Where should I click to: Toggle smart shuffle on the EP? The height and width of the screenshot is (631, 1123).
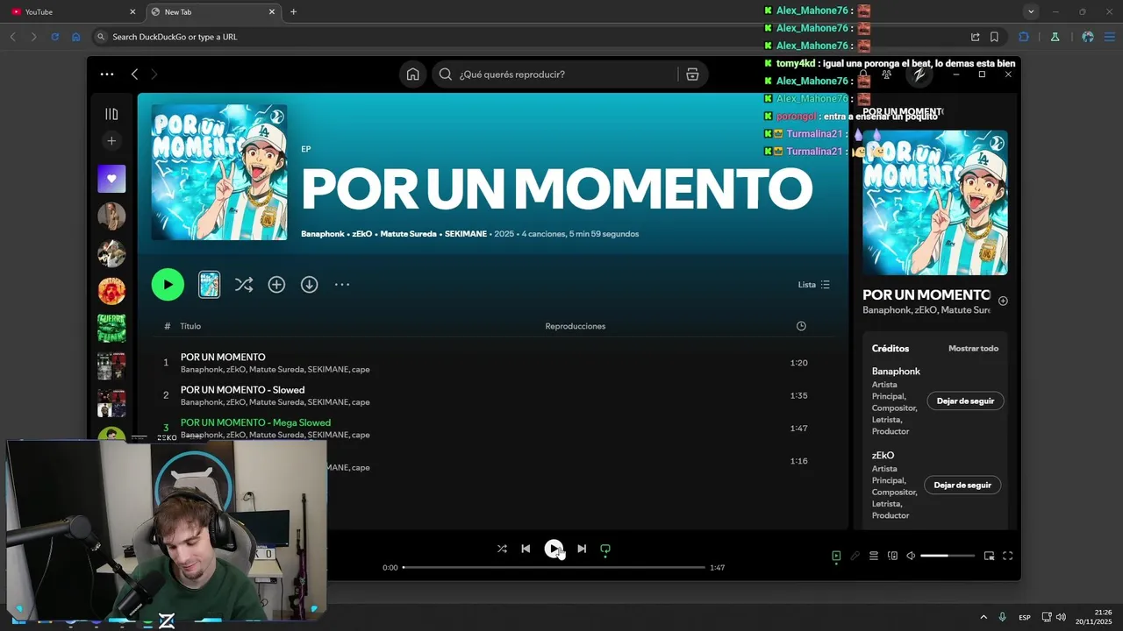tap(244, 285)
